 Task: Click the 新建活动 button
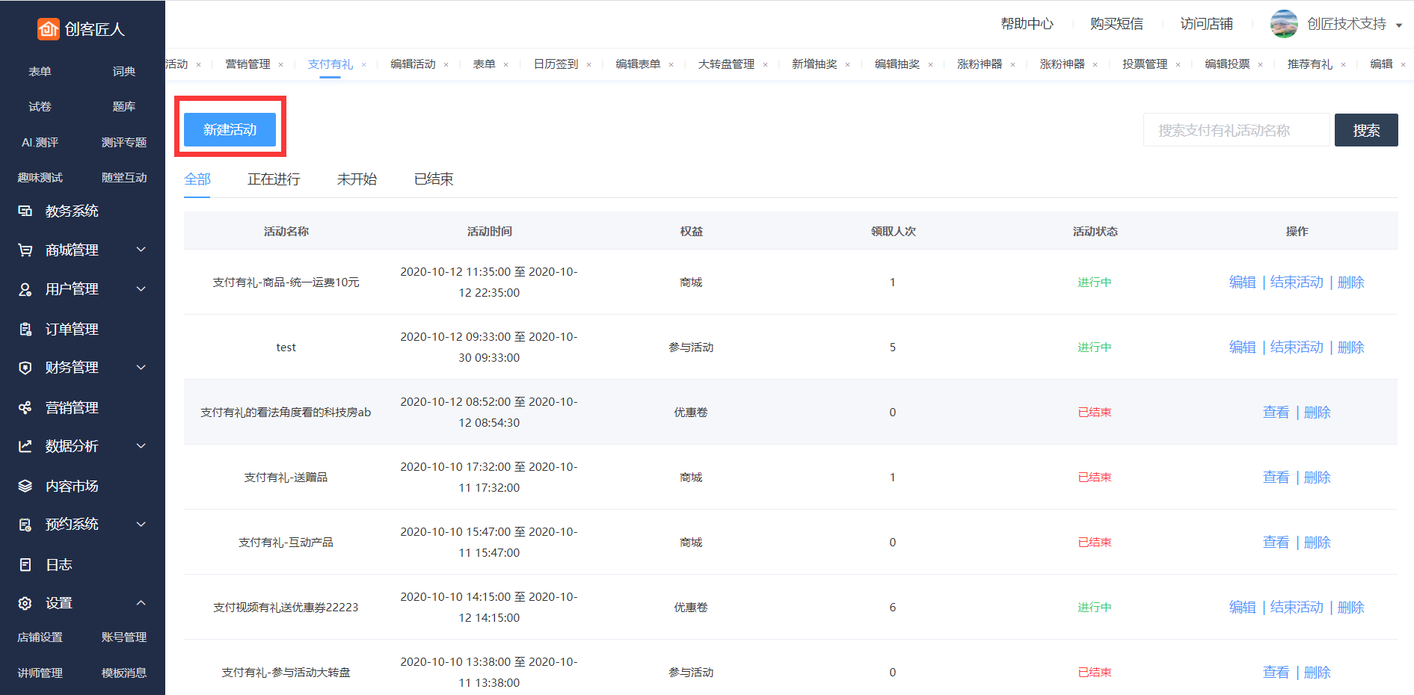click(x=230, y=130)
